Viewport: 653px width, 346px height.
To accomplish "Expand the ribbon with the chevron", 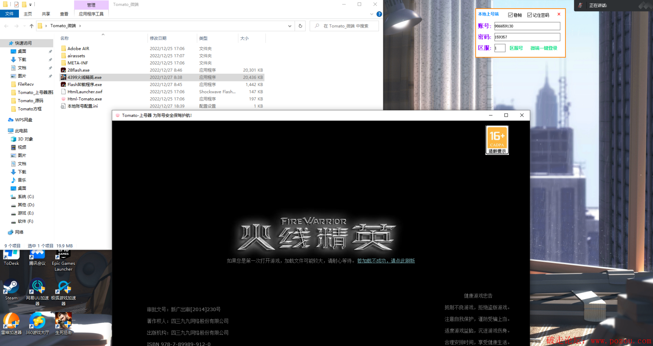I will pos(372,14).
